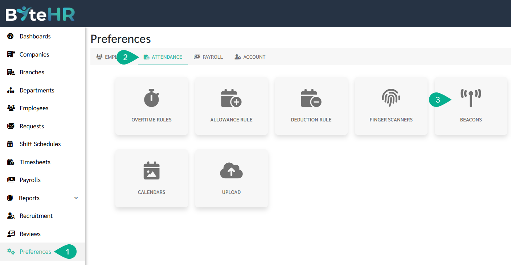Viewport: 511px width, 265px height.
Task: Click the Companies building icon
Action: (11, 54)
